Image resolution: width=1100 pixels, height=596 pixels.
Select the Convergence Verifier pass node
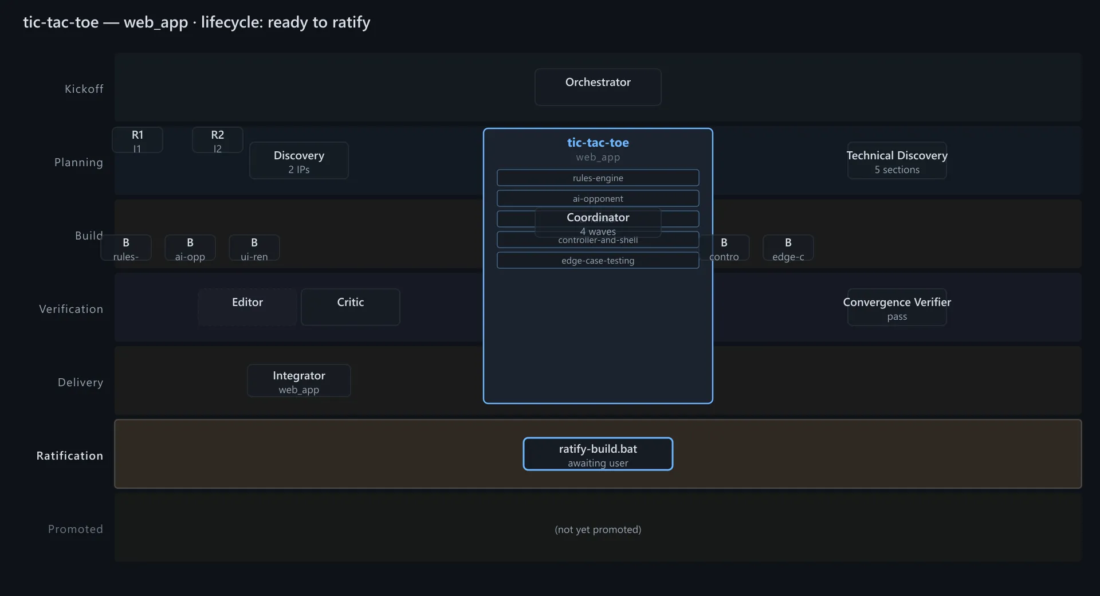(897, 307)
